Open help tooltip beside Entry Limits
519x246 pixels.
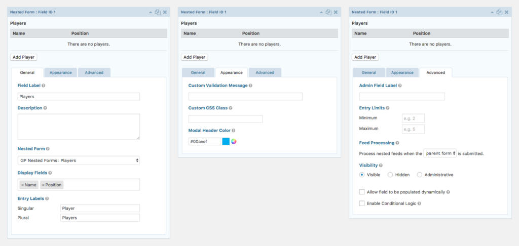[x=388, y=108]
